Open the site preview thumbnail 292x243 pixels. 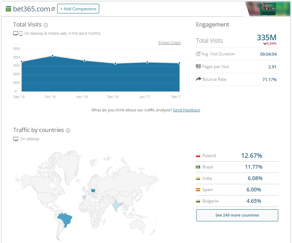(268, 9)
